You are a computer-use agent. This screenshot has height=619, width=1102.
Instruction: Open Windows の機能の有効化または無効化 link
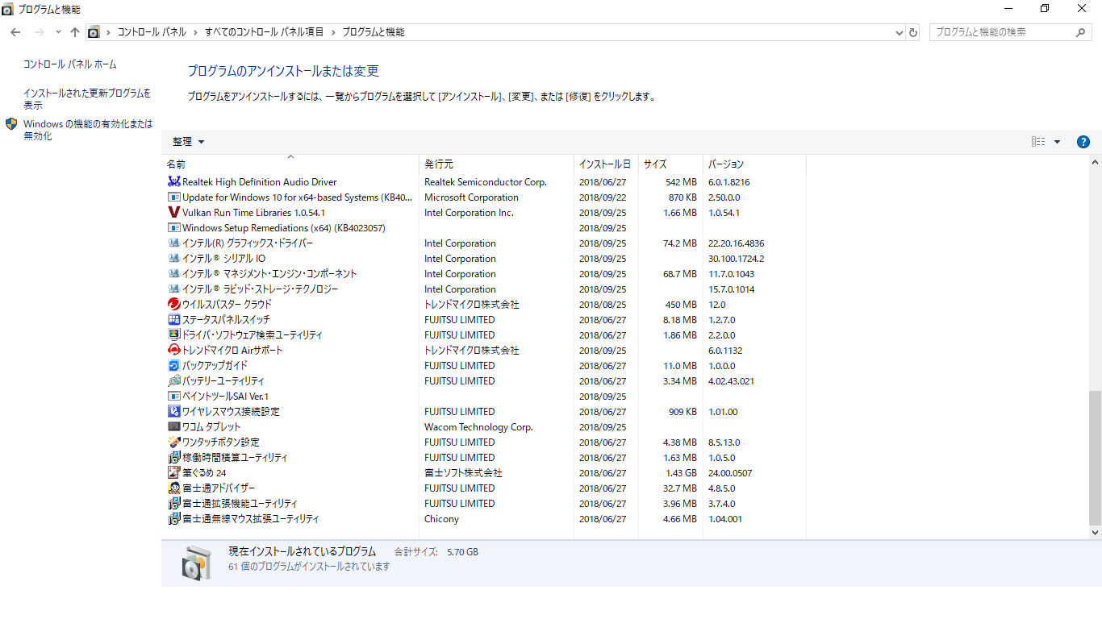(88, 130)
